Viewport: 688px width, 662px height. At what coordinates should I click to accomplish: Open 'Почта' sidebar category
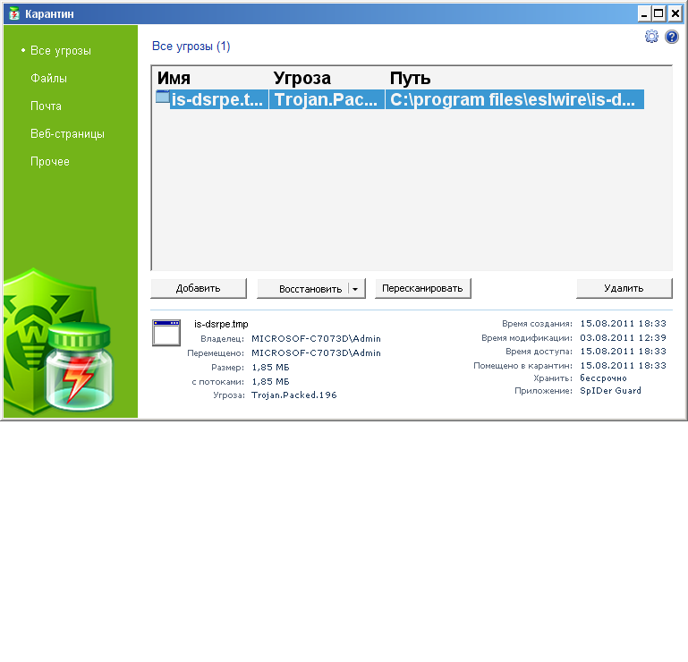[x=46, y=106]
